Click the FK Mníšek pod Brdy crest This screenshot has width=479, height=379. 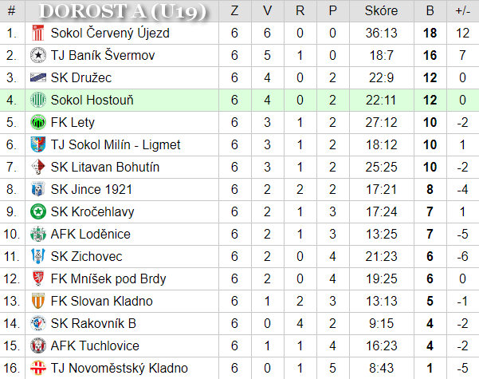click(x=38, y=278)
